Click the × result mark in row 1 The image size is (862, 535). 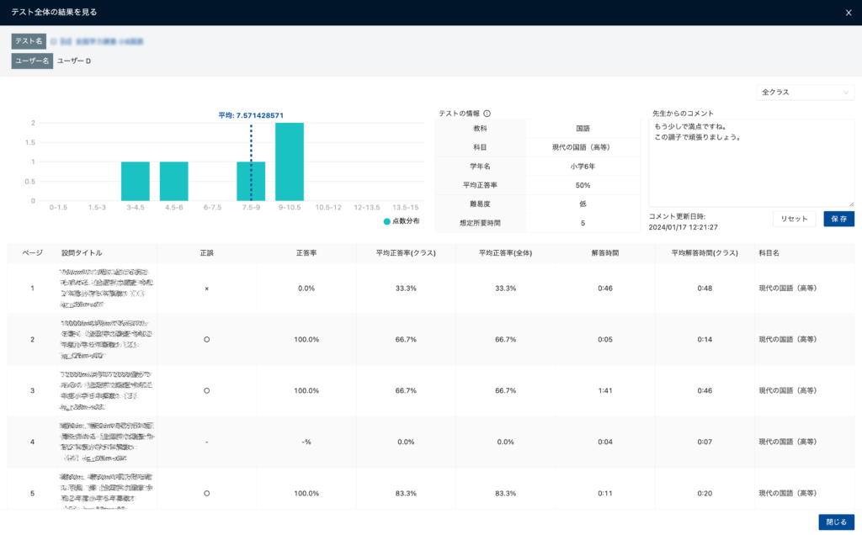coord(207,289)
